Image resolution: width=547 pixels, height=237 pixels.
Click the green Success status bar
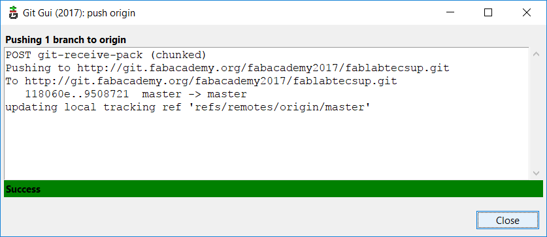coord(273,189)
